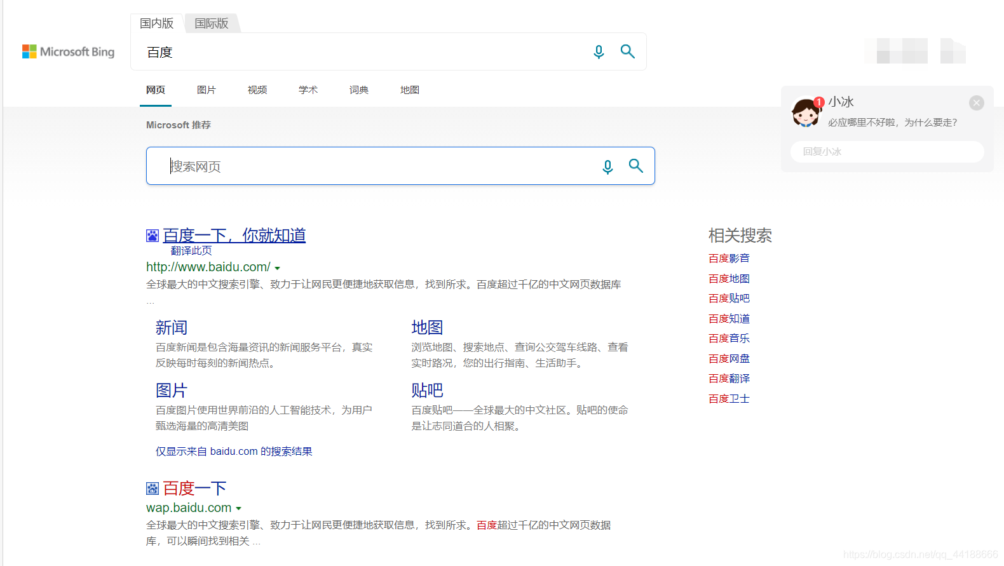
Task: Click the 小冰 message 必应哪里不好啦
Action: 892,123
